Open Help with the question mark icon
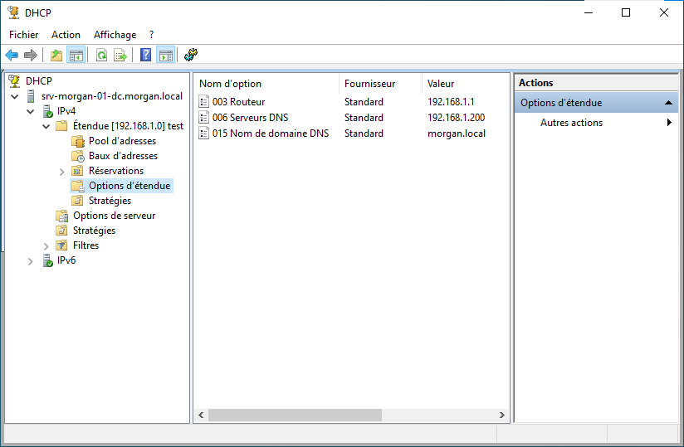Viewport: 684px width, 447px height. 146,56
